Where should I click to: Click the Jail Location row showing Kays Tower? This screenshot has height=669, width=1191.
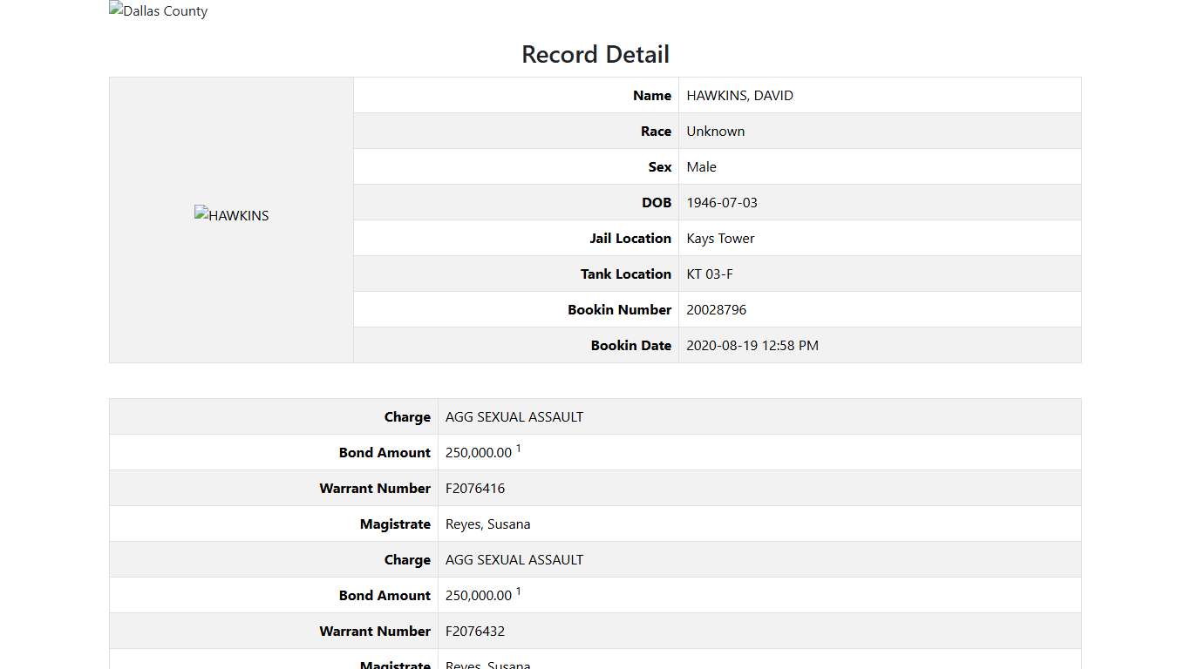(720, 238)
